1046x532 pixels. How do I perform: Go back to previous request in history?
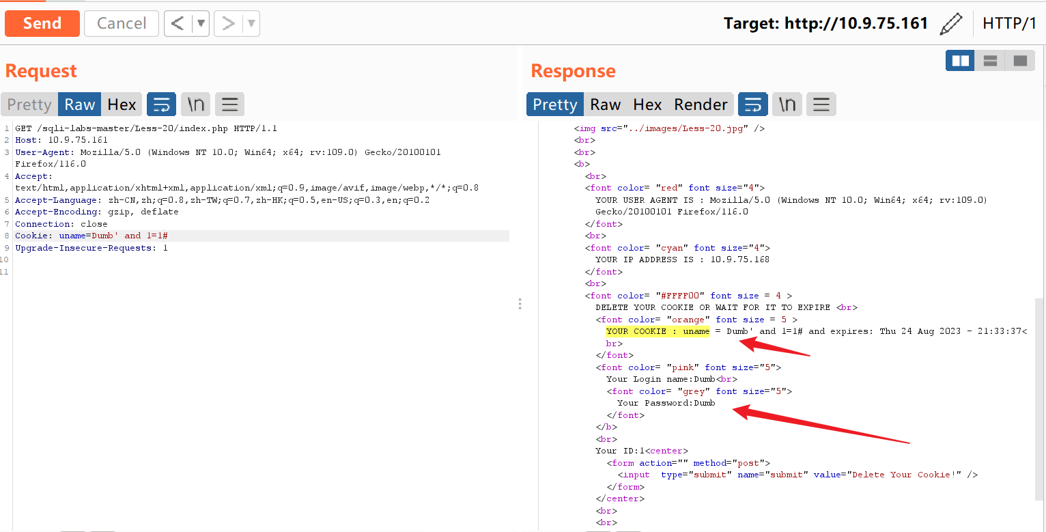tap(178, 23)
